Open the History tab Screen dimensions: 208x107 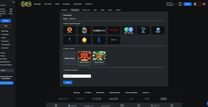[x=110, y=10]
